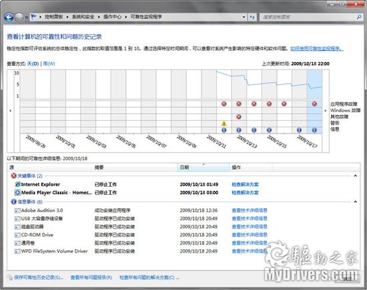Open the recent pages dropdown beside Forward

point(26,17)
